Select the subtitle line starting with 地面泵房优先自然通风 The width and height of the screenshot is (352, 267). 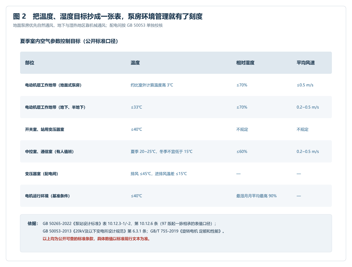tap(88, 25)
